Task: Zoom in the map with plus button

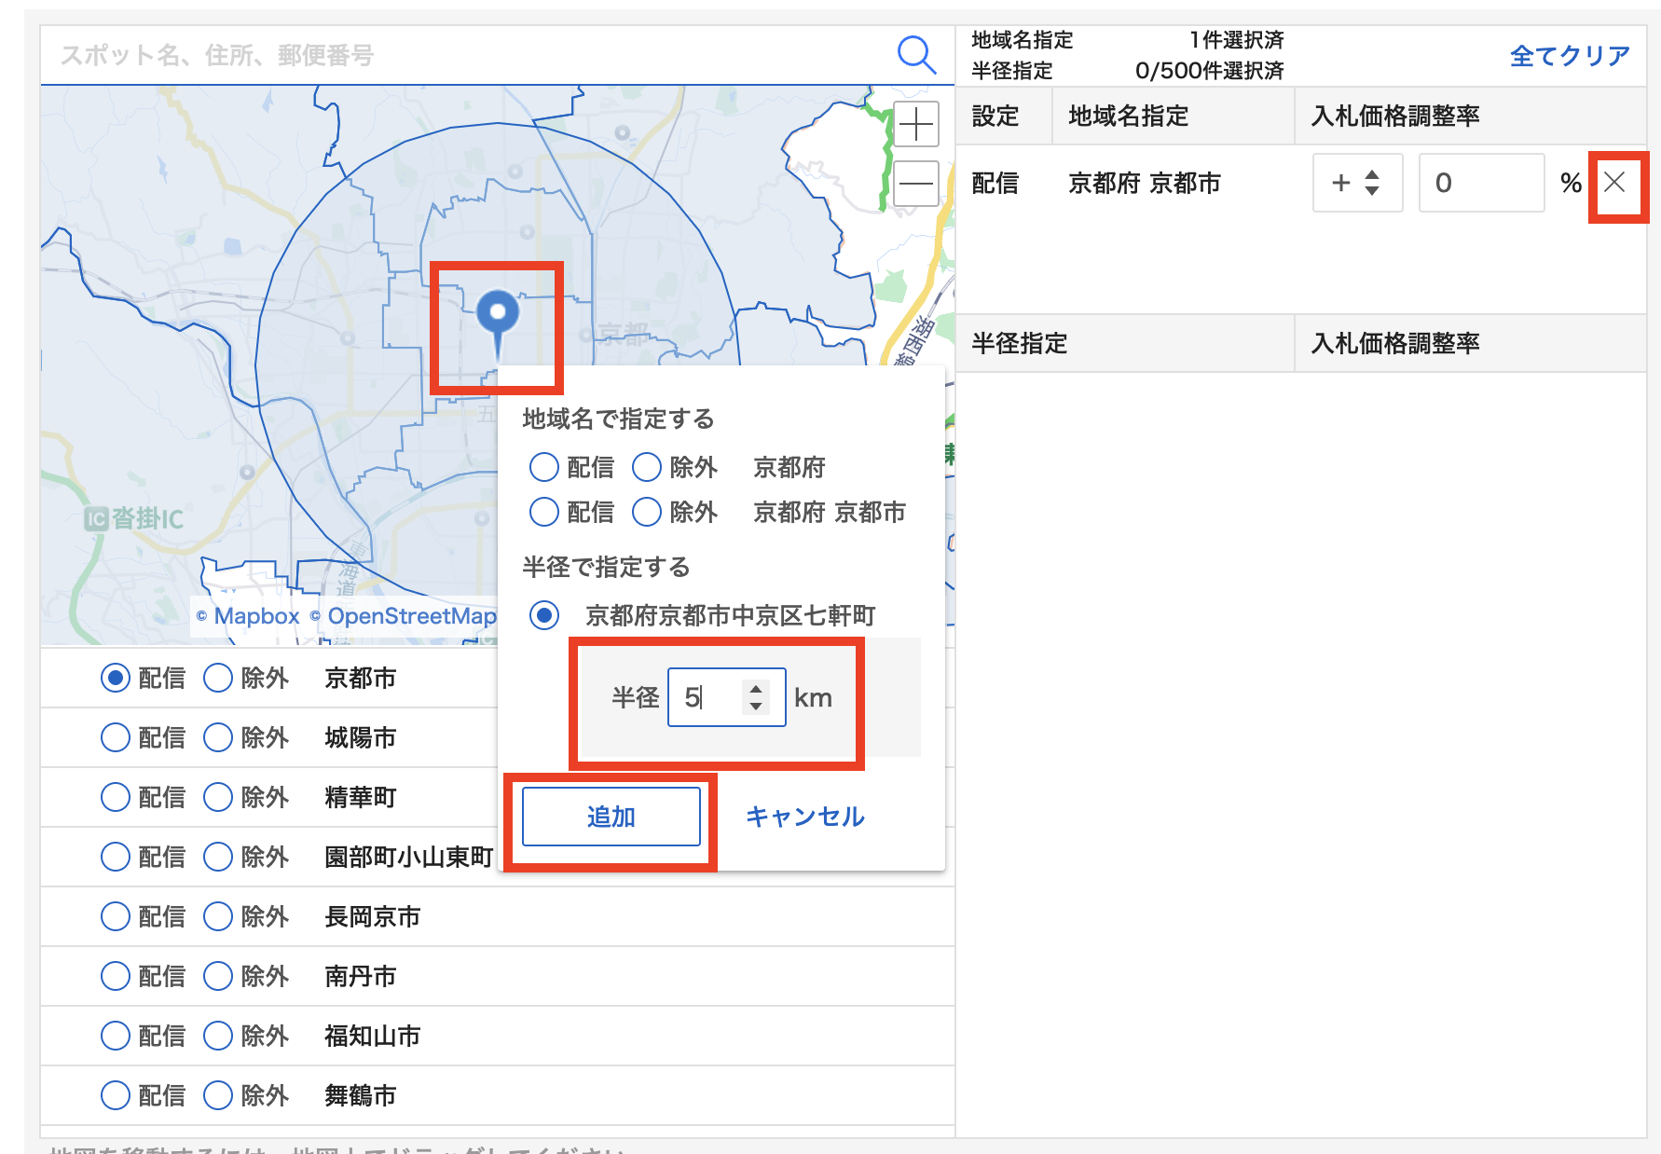Action: coord(915,124)
